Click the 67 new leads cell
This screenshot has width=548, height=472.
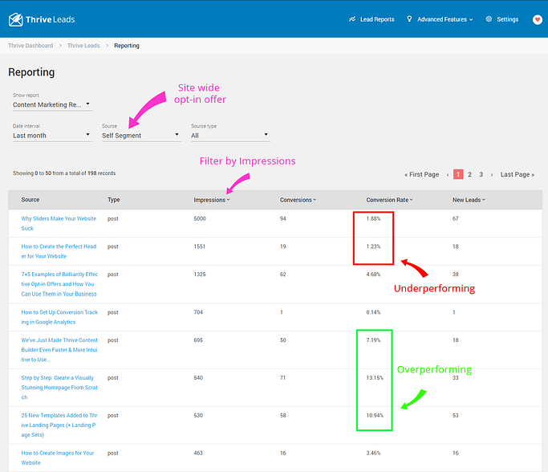tap(456, 218)
